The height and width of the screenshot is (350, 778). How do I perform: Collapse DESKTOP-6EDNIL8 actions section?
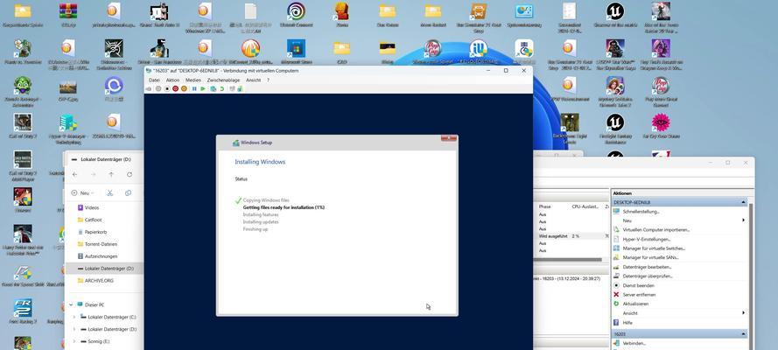click(x=743, y=202)
